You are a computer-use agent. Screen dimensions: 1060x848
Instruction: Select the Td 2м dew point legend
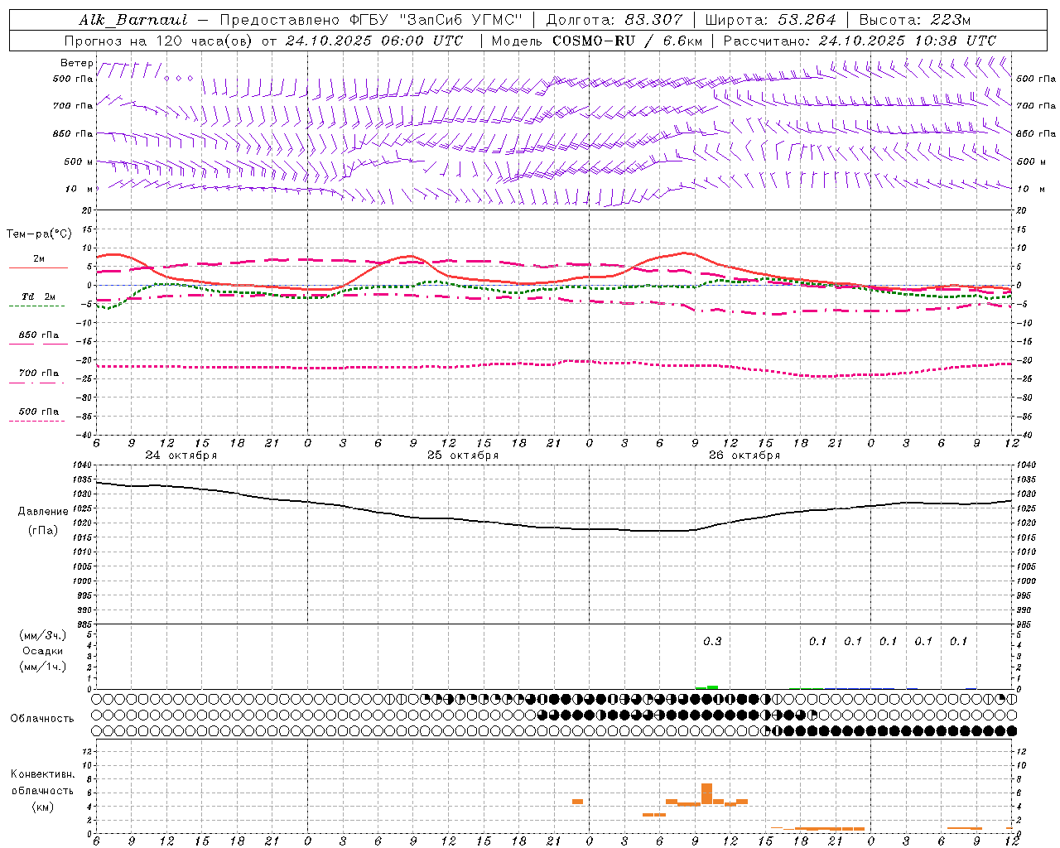(x=38, y=296)
